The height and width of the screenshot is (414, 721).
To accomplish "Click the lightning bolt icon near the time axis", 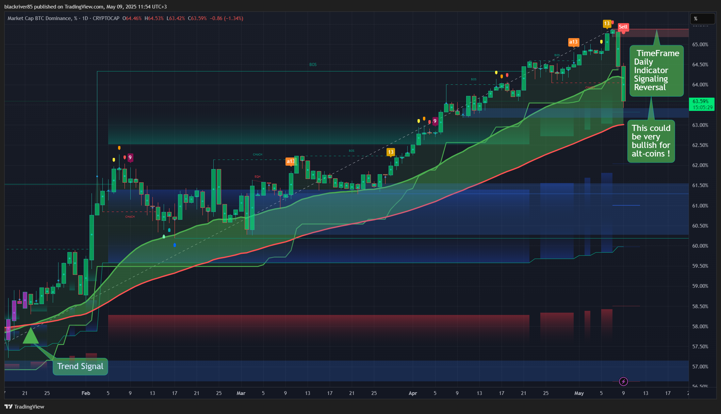I will [623, 381].
